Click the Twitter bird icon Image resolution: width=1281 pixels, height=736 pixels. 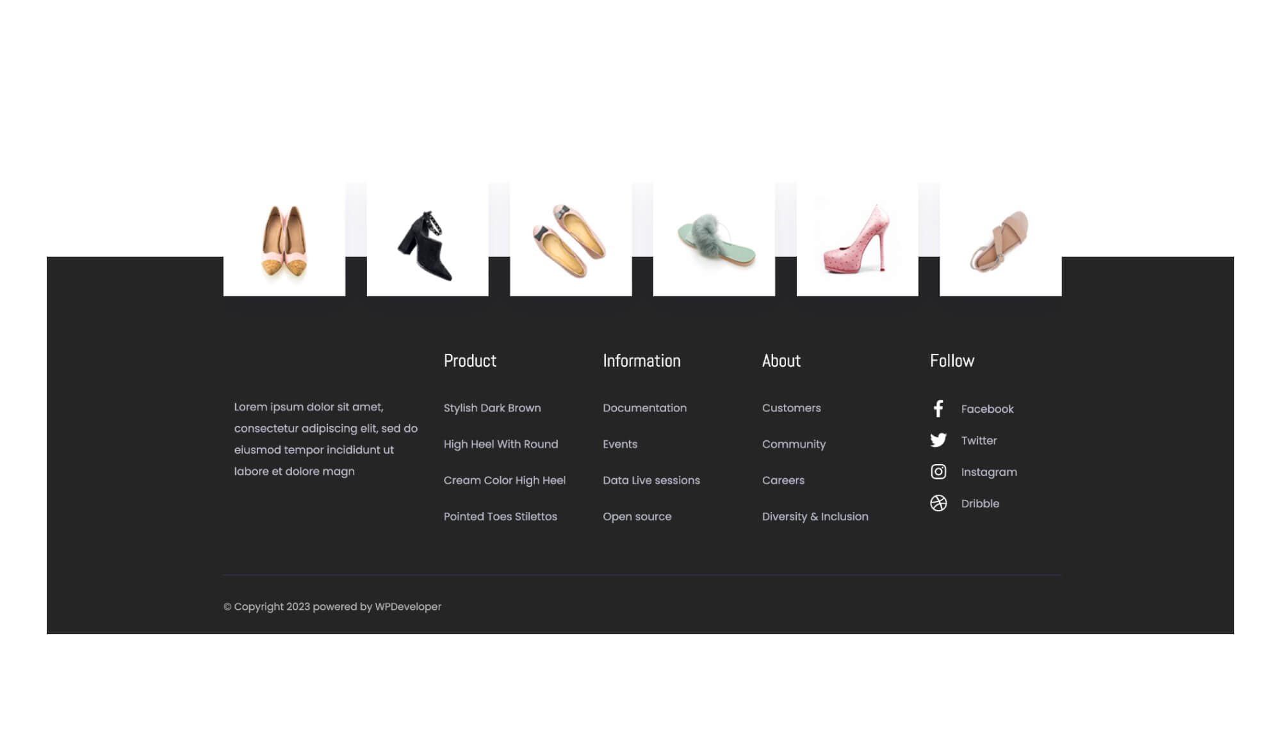point(939,440)
